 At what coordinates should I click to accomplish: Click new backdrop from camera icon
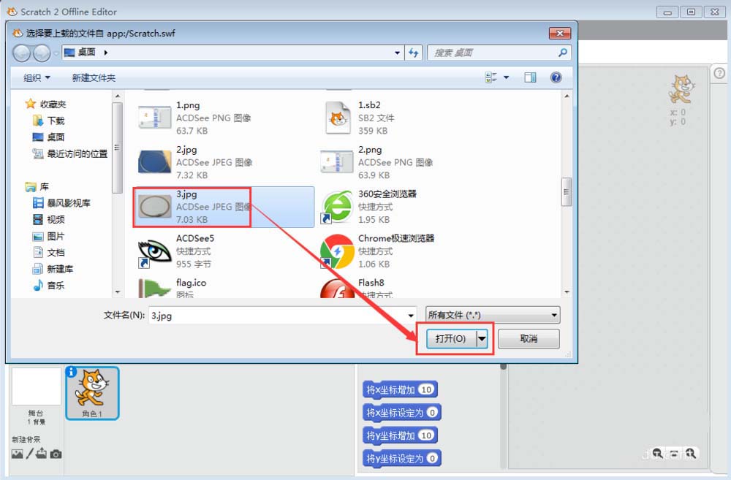coord(56,454)
